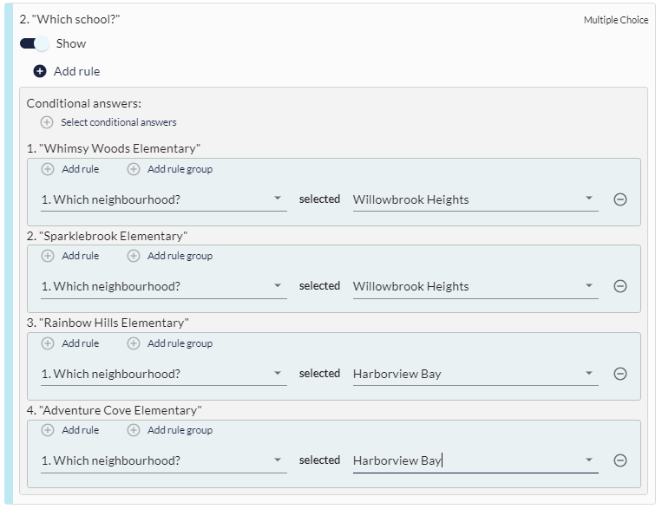Add rule group under Rainbow Hills Elementary
Screen dimensions: 662x509
coord(170,343)
